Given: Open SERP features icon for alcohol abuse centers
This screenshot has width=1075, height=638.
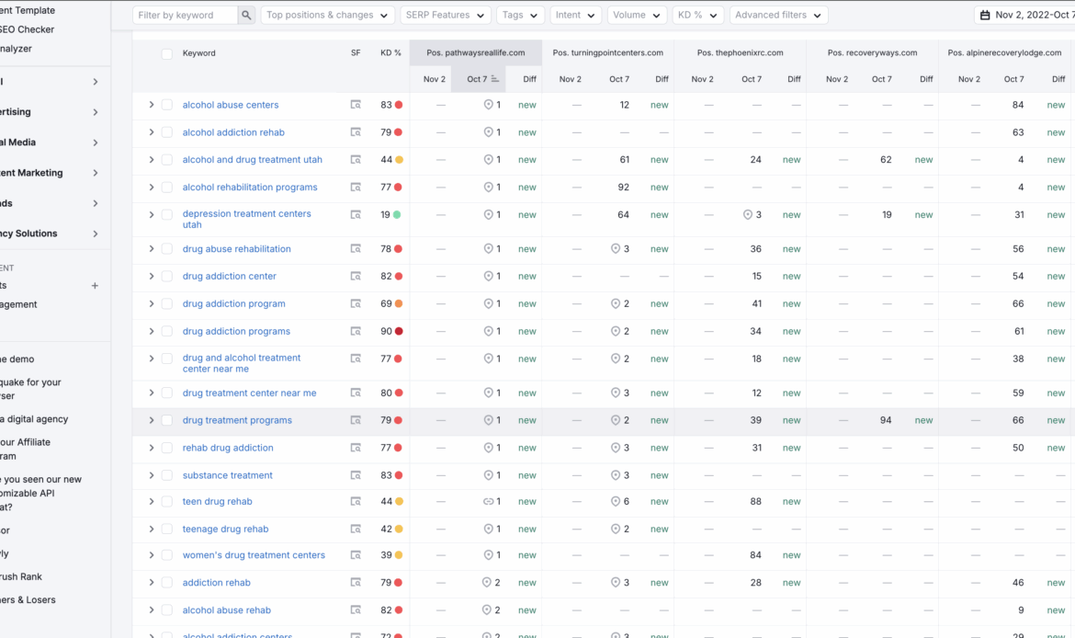Looking at the screenshot, I should pyautogui.click(x=356, y=105).
